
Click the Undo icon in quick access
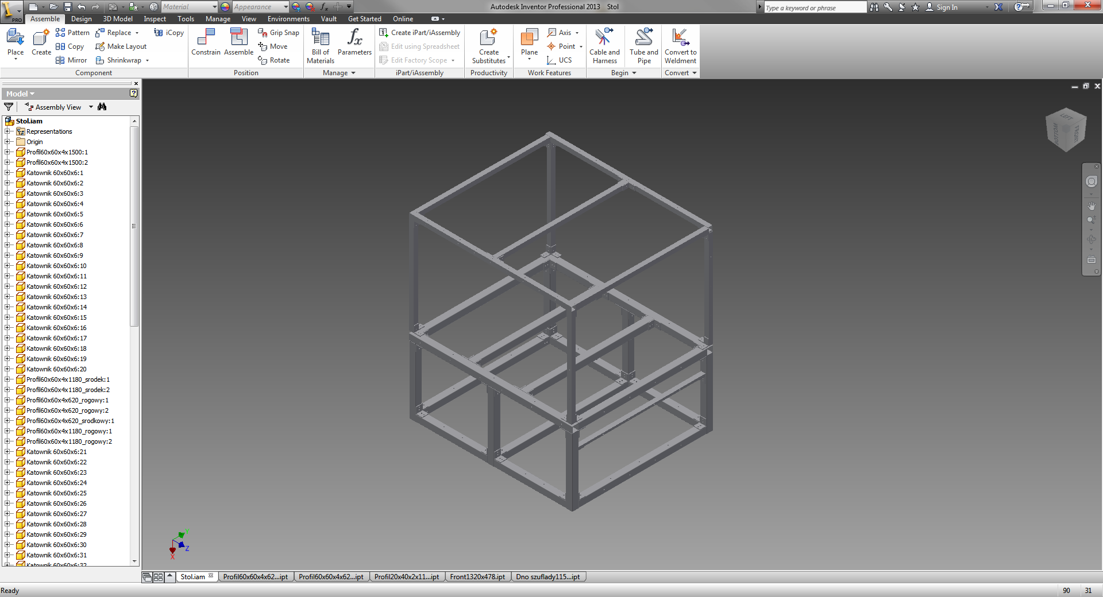(82, 7)
